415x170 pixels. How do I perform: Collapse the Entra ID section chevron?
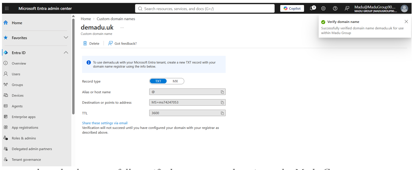point(66,53)
